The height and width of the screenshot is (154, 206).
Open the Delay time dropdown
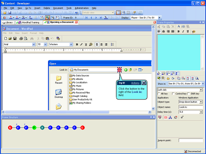[201, 112]
